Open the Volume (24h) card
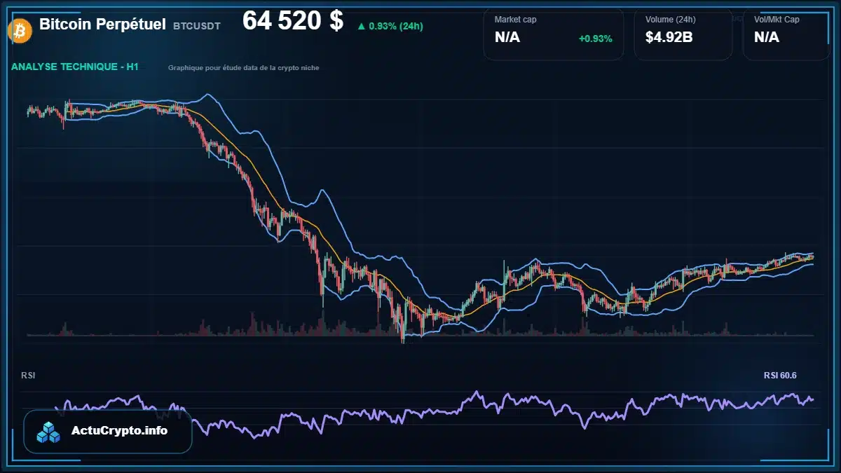841x473 pixels. [683, 33]
